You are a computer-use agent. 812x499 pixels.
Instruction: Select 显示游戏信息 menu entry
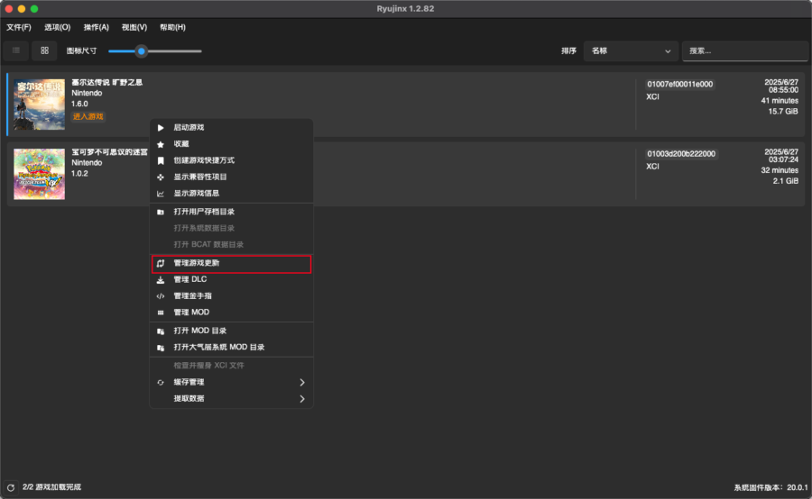(232, 194)
